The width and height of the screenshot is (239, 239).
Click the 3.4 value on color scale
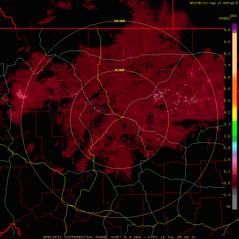coord(227,124)
